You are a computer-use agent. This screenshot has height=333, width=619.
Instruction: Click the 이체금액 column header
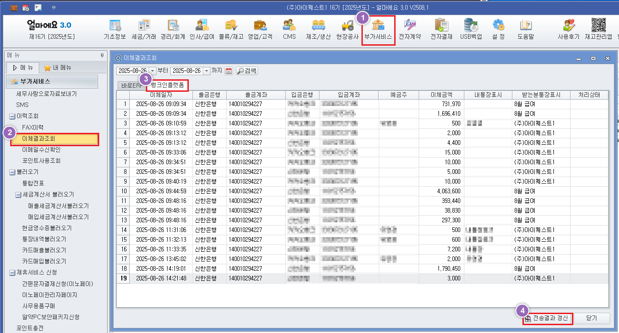point(441,95)
